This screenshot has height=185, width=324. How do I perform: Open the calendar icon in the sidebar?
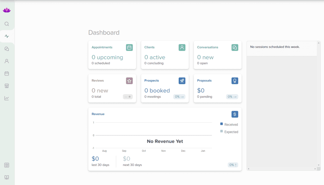pyautogui.click(x=7, y=73)
